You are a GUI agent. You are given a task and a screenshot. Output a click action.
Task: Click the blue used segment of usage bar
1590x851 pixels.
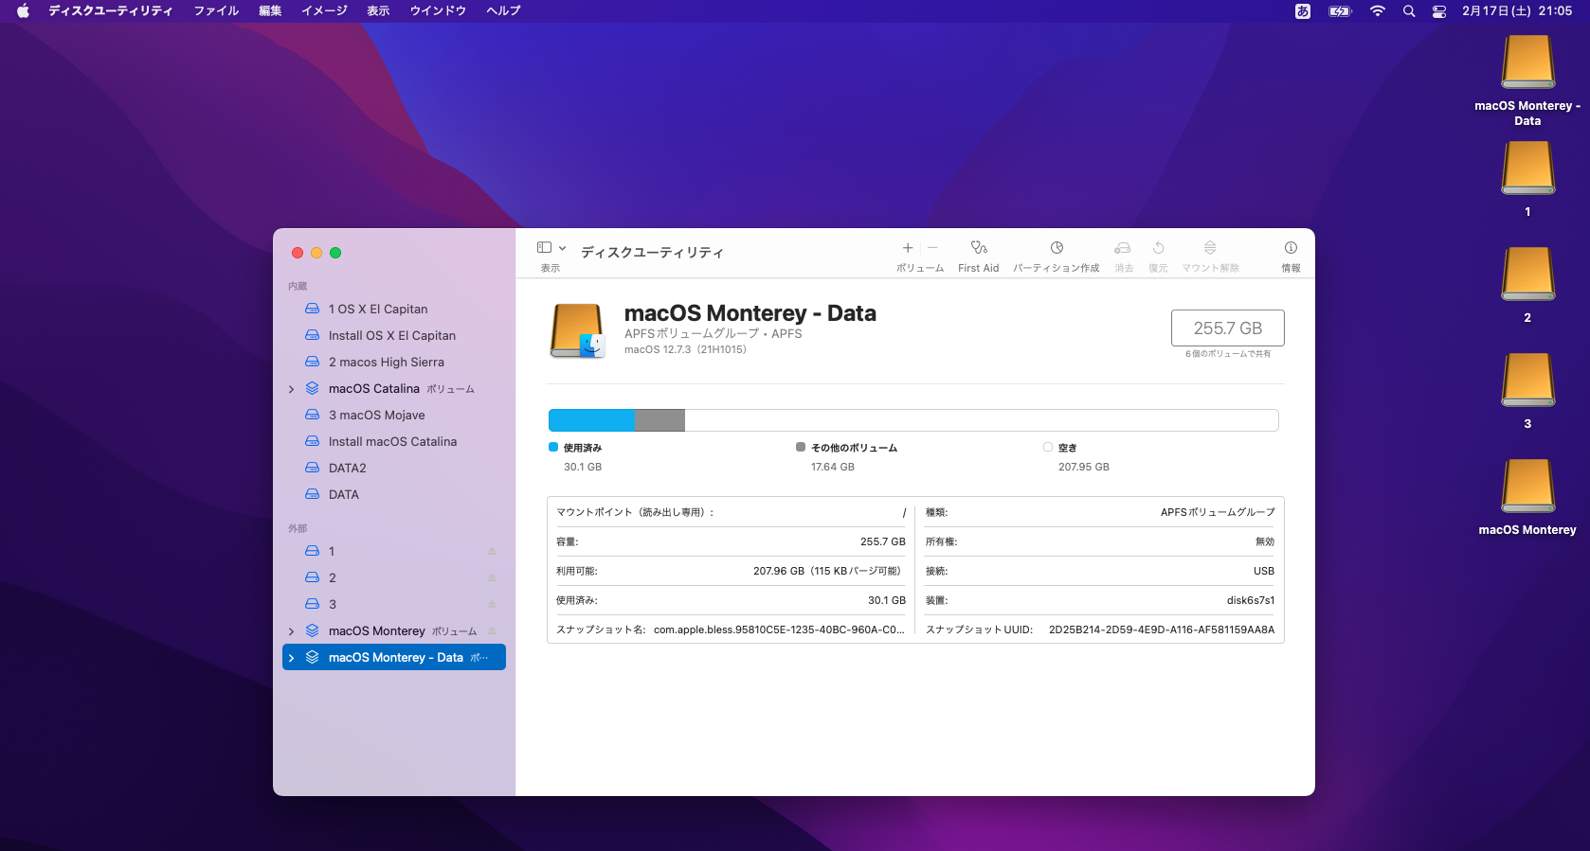coord(591,420)
